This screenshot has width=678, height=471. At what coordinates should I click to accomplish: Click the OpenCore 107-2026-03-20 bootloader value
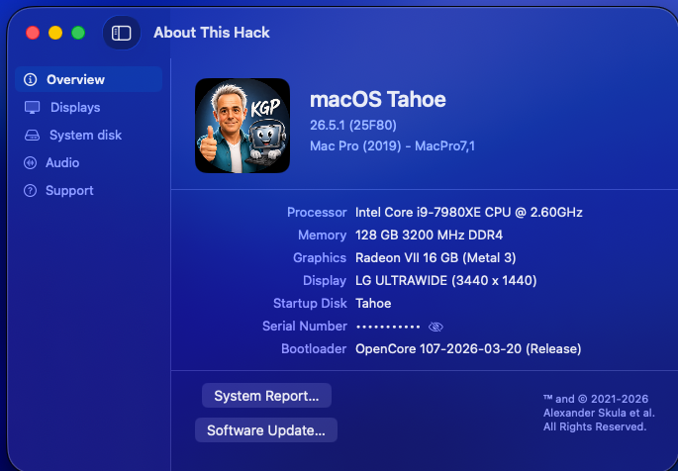pyautogui.click(x=468, y=349)
